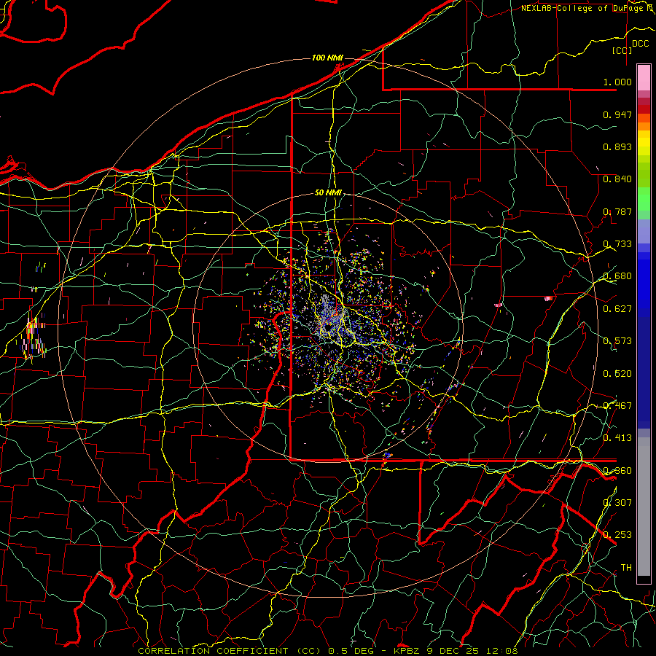Click the [CC] label near the color scale
Viewport: 656px width, 656px height.
click(x=622, y=50)
